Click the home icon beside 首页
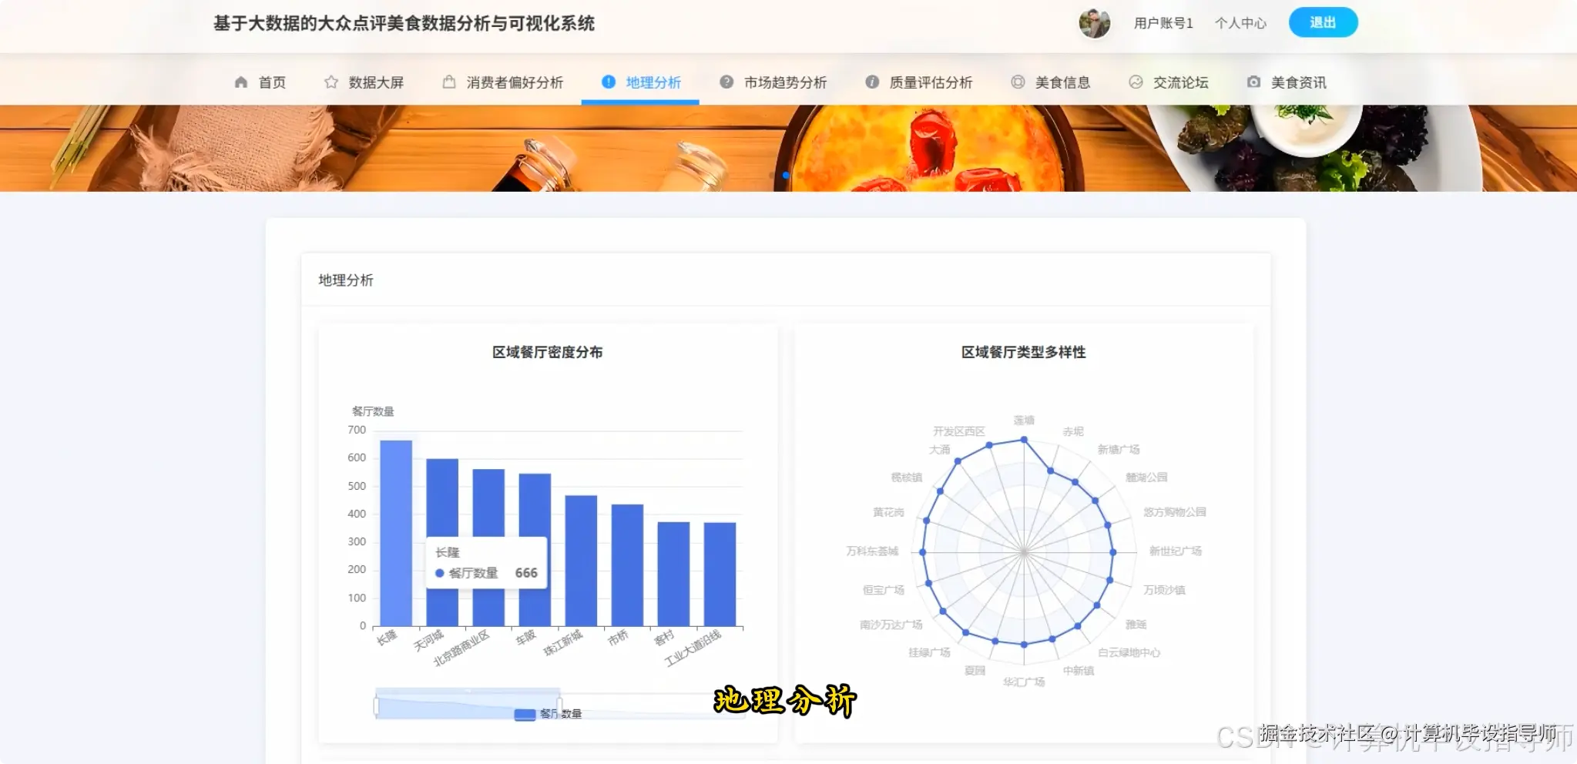1577x764 pixels. (240, 82)
